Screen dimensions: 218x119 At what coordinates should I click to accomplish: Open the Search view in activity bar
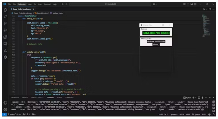coord(5,17)
